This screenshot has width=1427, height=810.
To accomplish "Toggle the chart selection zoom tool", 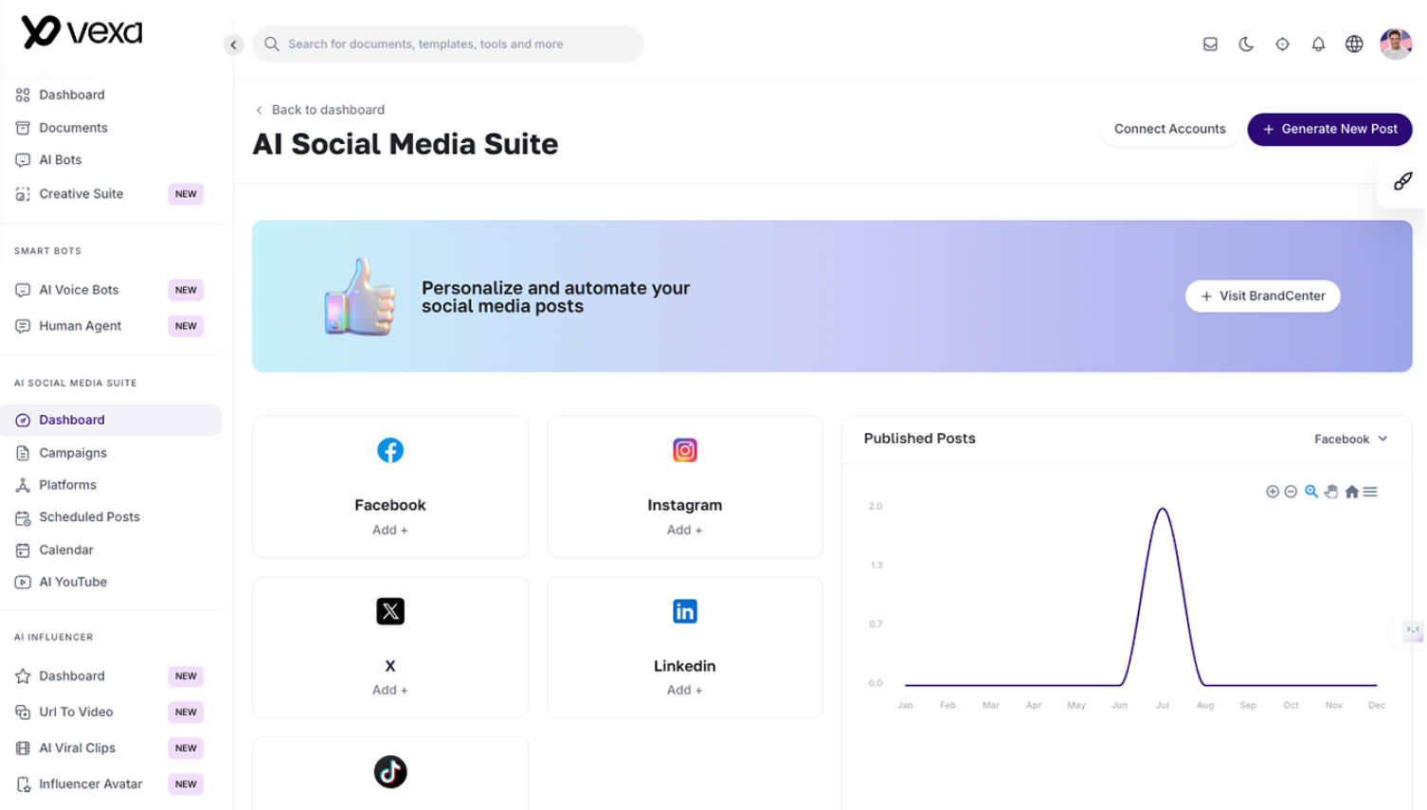I will coord(1311,492).
